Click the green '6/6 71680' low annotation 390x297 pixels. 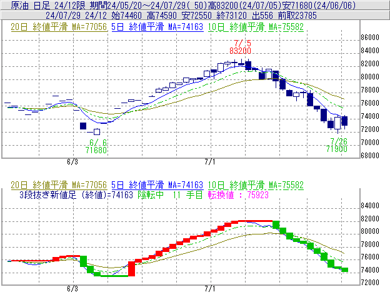[x=96, y=146]
